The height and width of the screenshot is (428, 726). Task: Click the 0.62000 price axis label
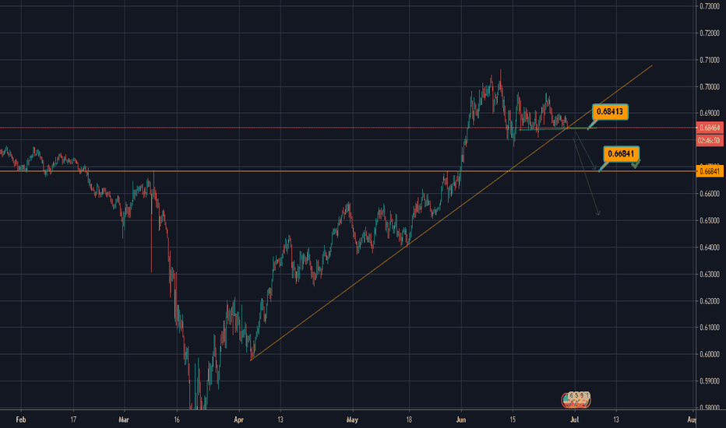click(x=710, y=300)
